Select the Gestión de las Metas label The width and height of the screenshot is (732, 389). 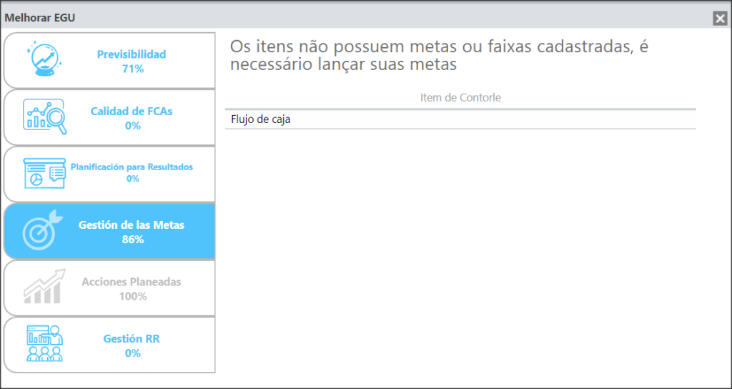pos(132,225)
